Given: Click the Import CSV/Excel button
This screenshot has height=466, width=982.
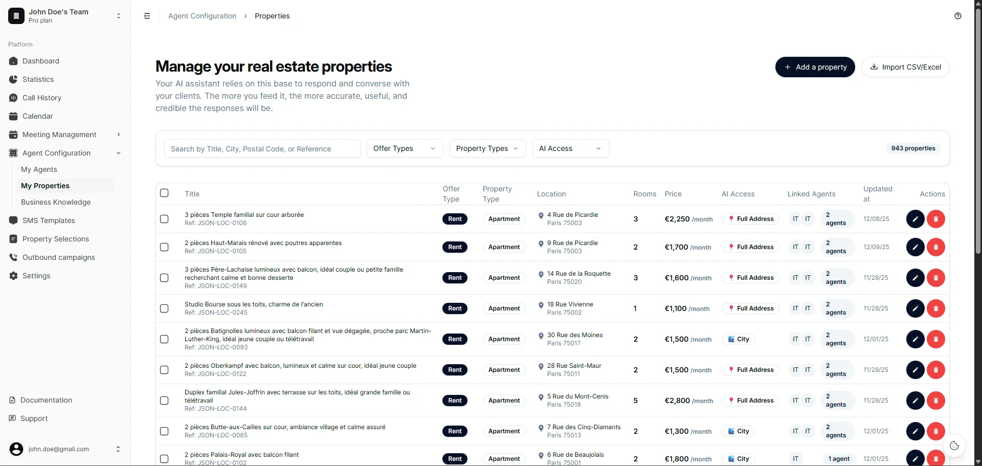Looking at the screenshot, I should tap(906, 67).
